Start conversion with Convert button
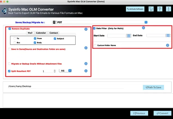 coord(162,113)
